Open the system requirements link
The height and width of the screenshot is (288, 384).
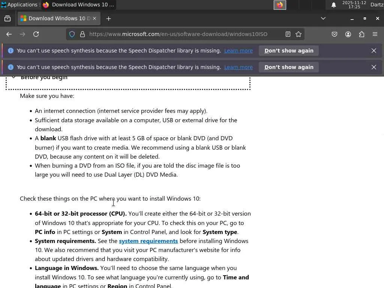tap(148, 241)
